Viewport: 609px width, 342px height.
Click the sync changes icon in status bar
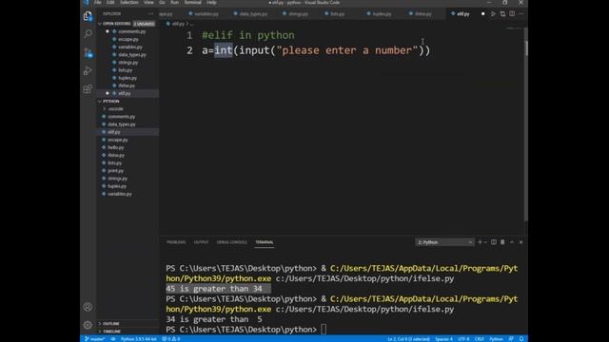[x=112, y=339]
